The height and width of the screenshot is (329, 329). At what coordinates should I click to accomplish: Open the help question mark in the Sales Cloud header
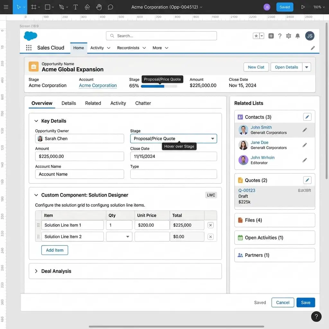point(280,36)
